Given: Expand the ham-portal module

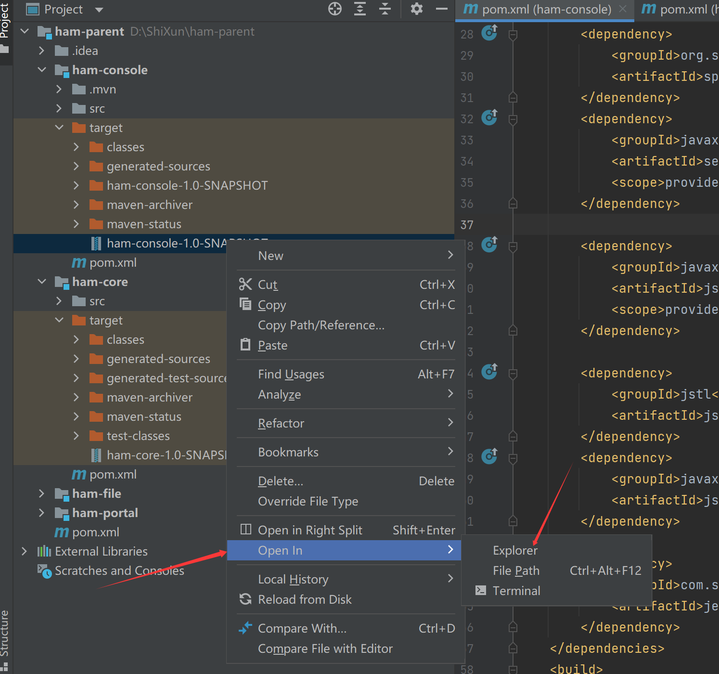Looking at the screenshot, I should click(x=41, y=513).
